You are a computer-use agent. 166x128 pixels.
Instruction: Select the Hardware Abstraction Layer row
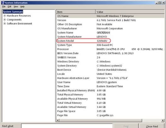coord(110,78)
